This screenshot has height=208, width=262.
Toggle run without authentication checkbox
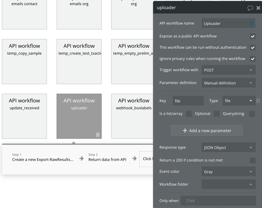(253, 48)
